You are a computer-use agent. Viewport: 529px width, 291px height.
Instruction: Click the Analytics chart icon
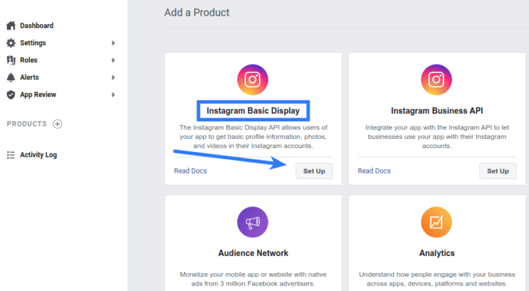436,223
